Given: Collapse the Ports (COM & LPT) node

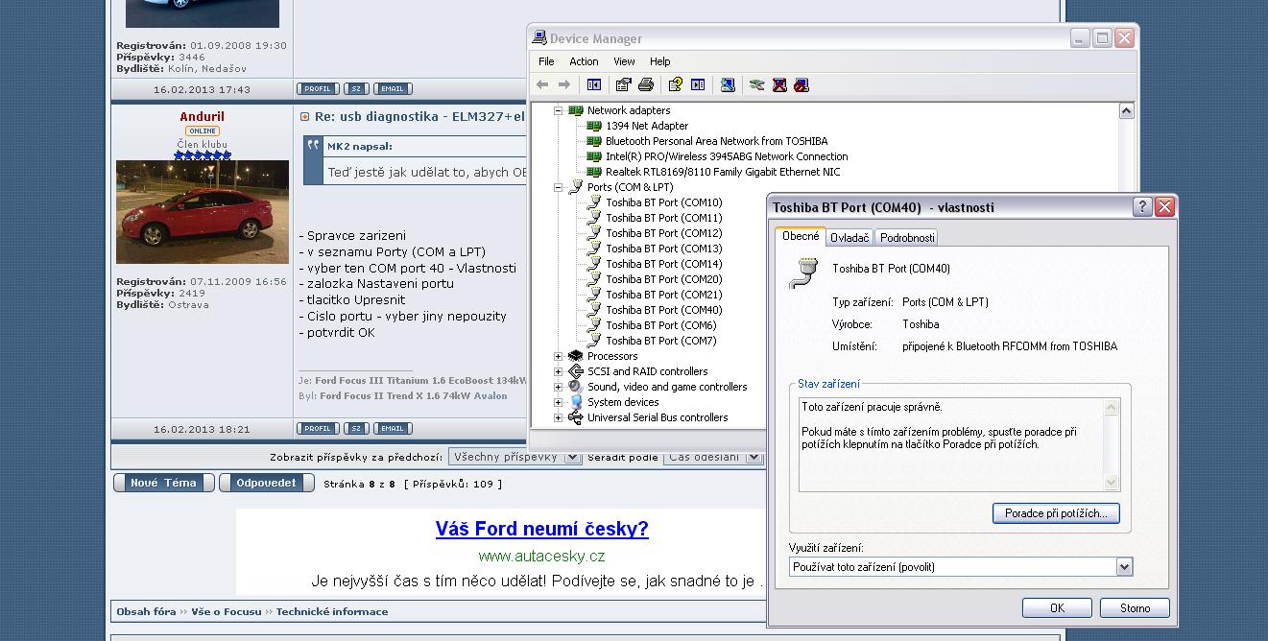Looking at the screenshot, I should 559,187.
